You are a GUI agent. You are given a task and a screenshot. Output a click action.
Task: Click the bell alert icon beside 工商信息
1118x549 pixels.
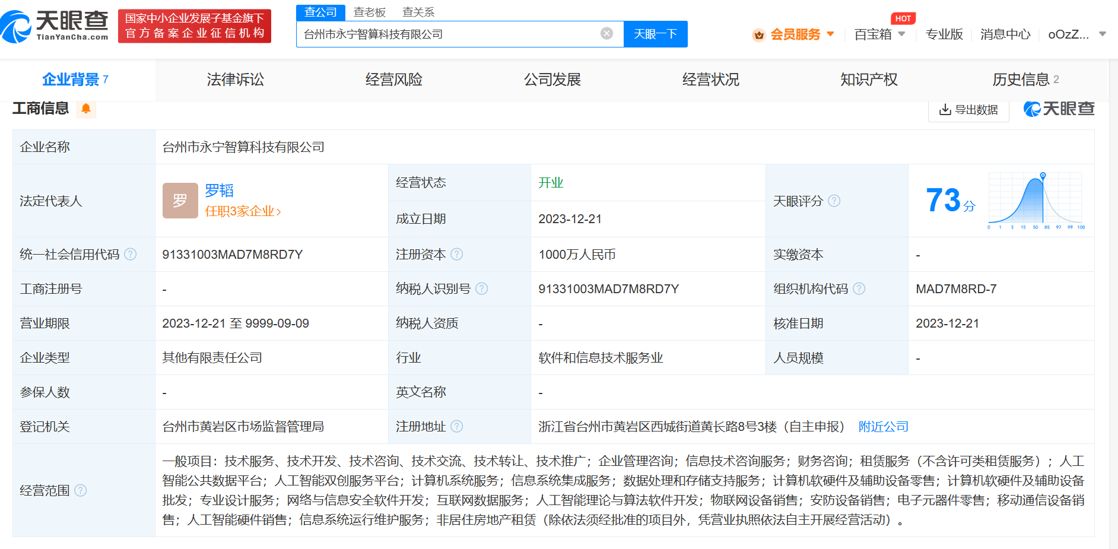click(86, 109)
